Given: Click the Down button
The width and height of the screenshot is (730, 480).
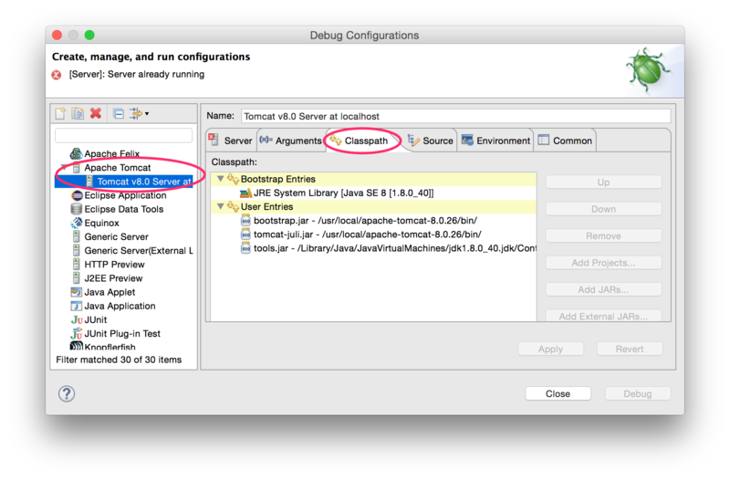Looking at the screenshot, I should pos(603,209).
